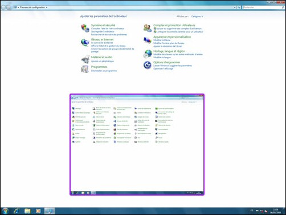
Task: Open the Matériel et audio printer icon
Action: click(x=85, y=59)
